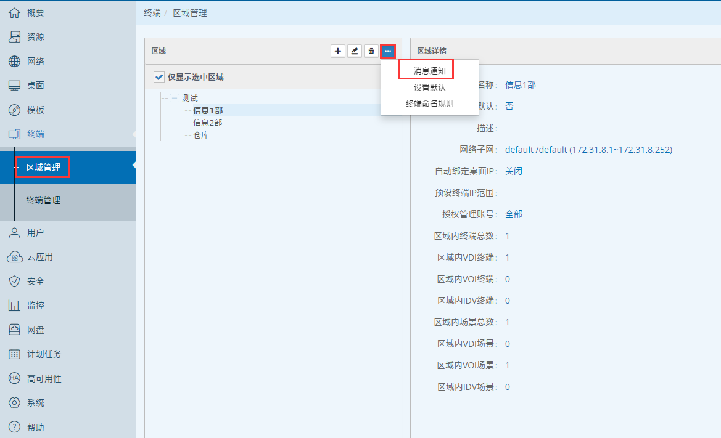This screenshot has width=721, height=438.
Task: Choose 设置默认 in the dropdown menu
Action: 429,87
